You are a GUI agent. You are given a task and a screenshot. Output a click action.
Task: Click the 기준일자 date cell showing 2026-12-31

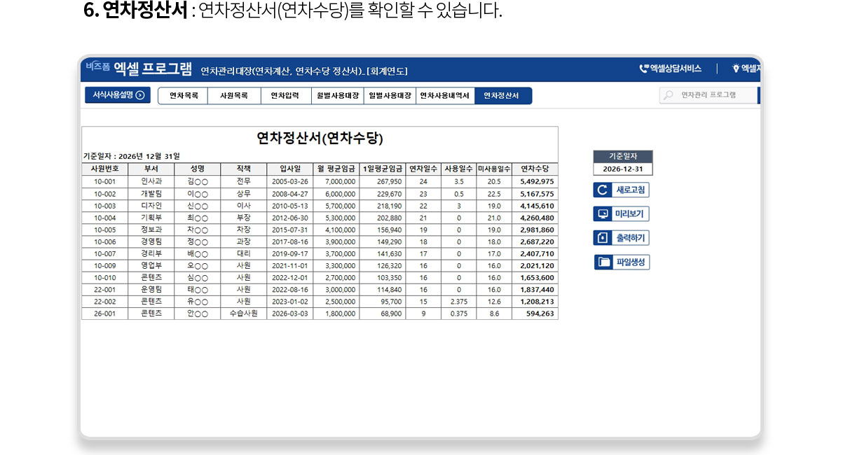coord(622,169)
